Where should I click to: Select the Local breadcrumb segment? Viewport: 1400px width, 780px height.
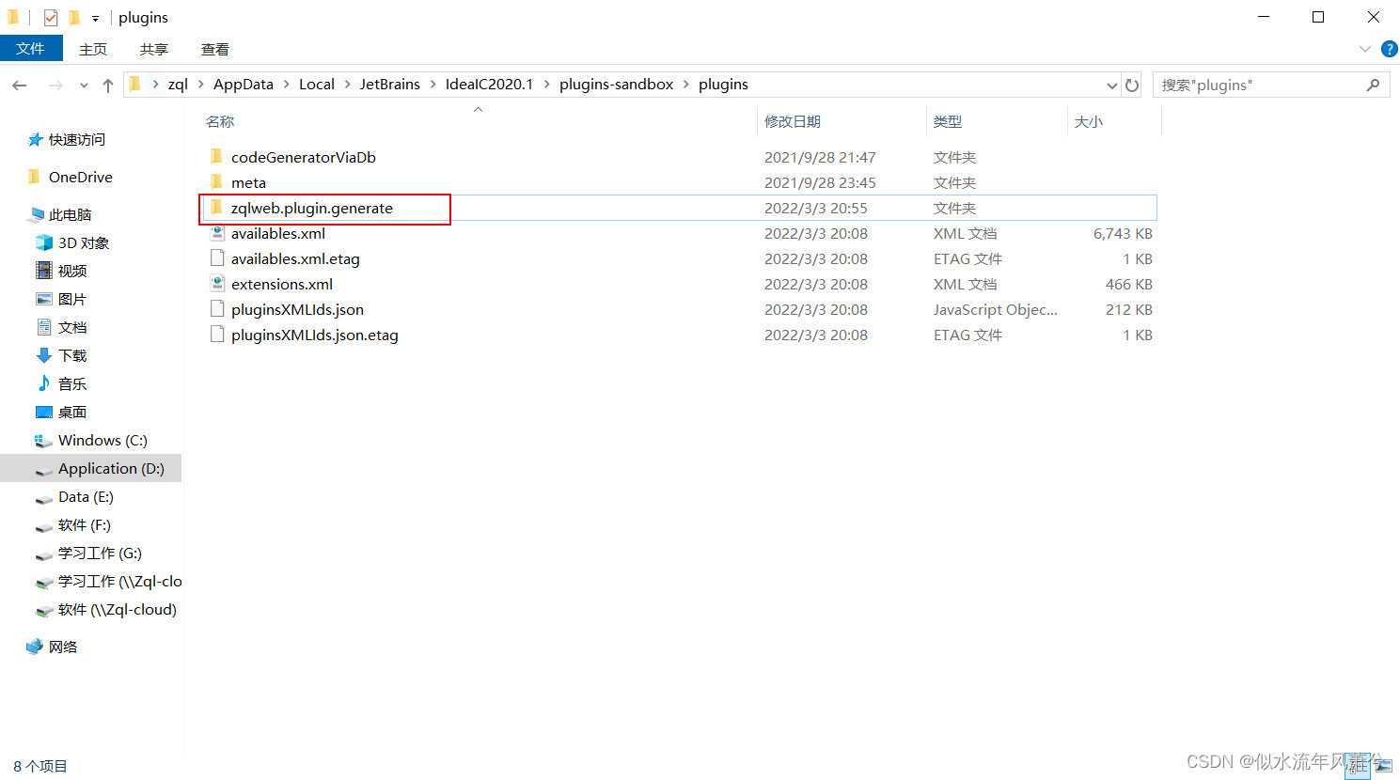[x=317, y=85]
